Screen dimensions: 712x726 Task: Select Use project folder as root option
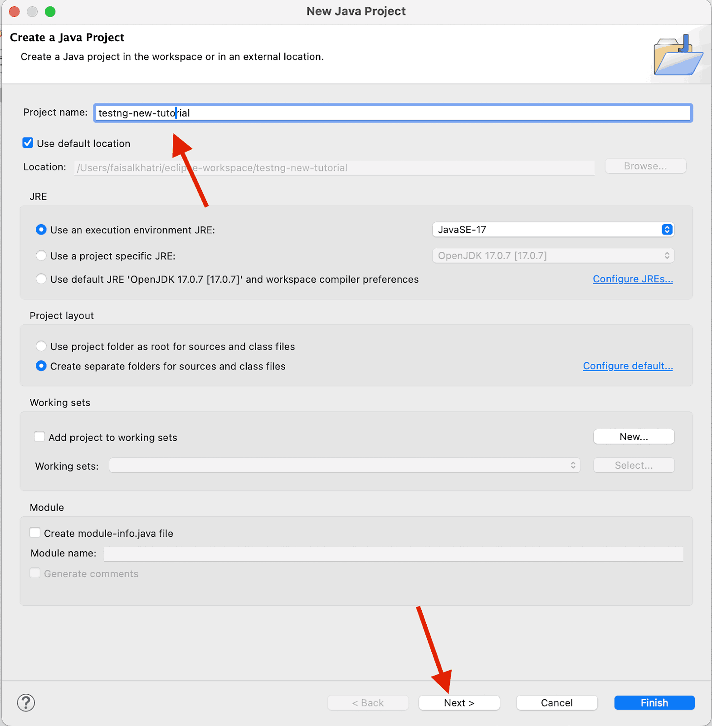point(41,346)
